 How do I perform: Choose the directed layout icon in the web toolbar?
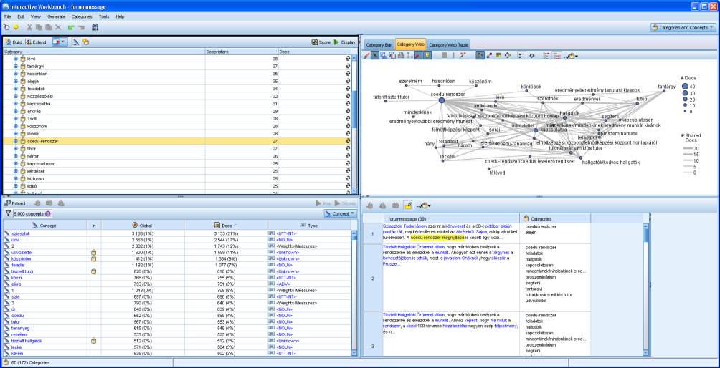point(490,55)
